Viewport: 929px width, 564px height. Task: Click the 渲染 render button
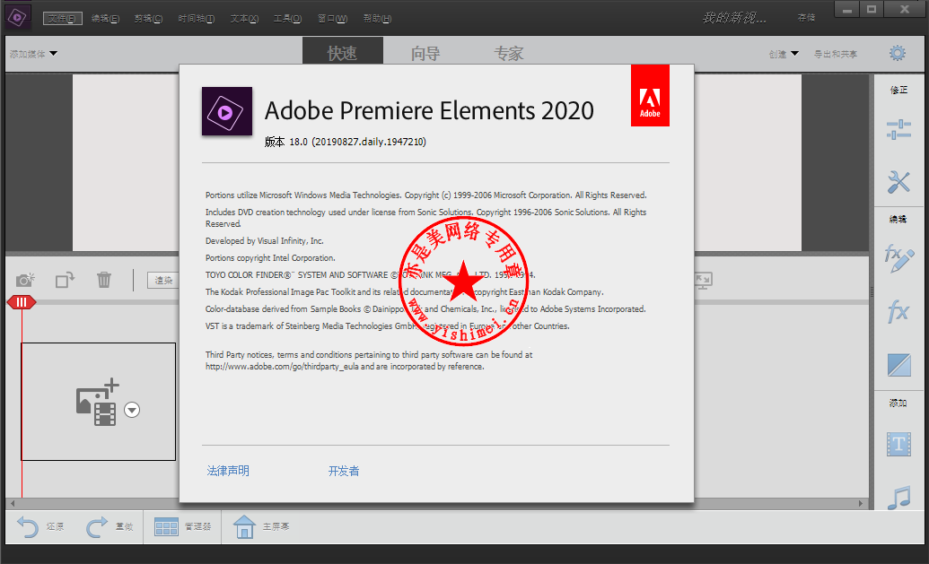coord(163,280)
